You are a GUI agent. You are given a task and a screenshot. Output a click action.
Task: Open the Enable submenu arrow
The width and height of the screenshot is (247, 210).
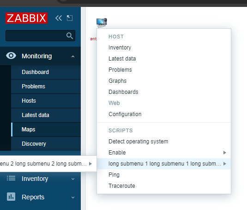(x=225, y=153)
